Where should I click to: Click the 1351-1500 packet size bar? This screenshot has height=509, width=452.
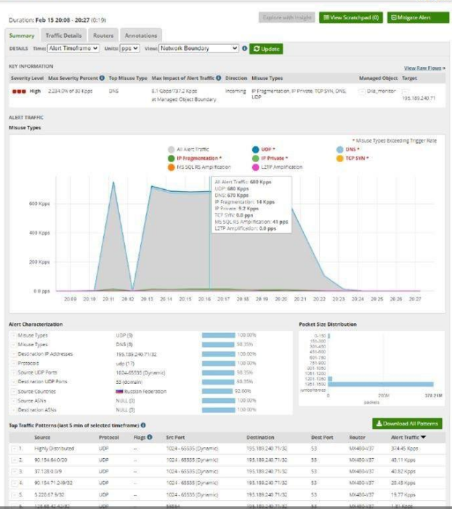pos(381,385)
